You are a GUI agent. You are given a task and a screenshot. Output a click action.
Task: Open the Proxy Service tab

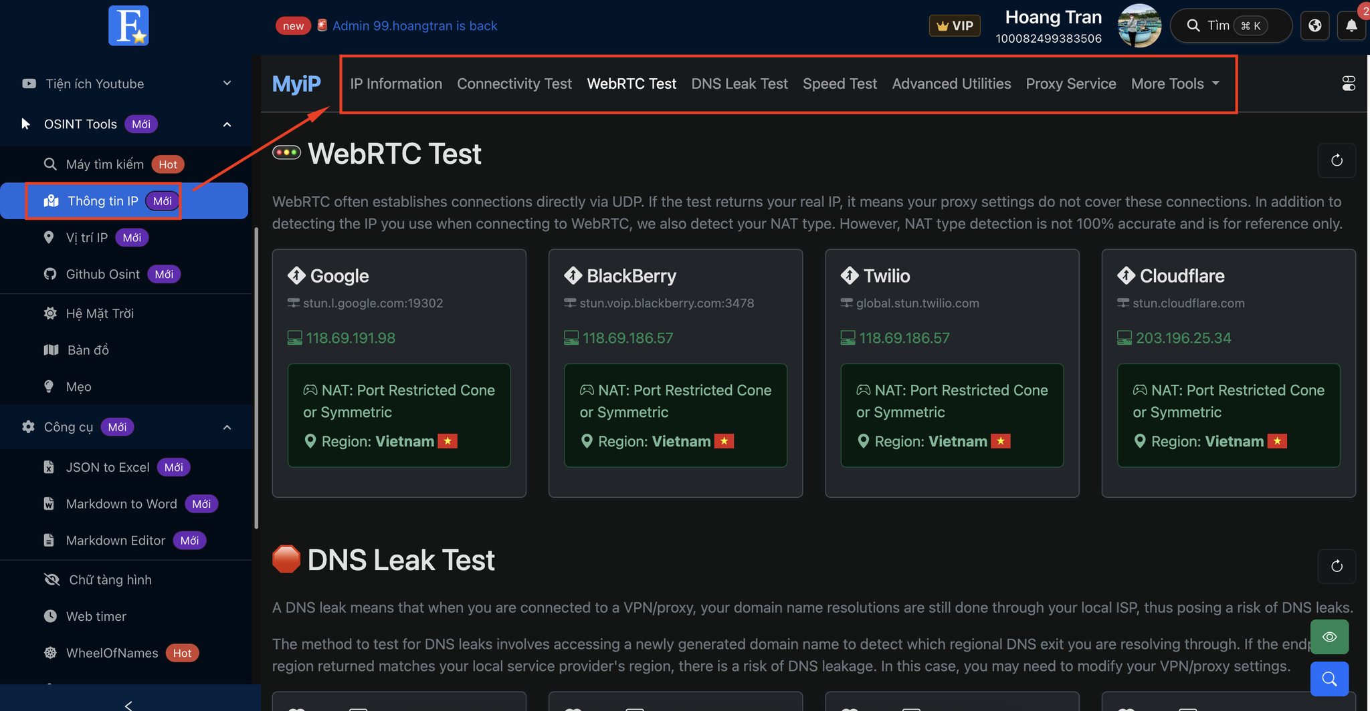pos(1071,84)
